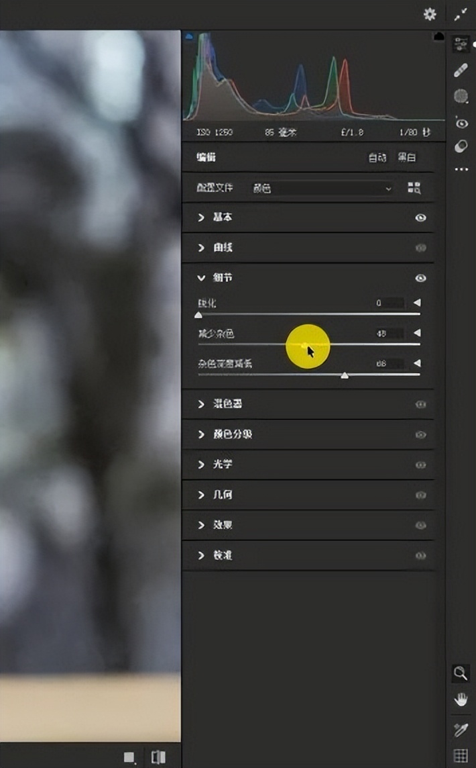Expand the 效果 panel
The height and width of the screenshot is (768, 476).
(x=201, y=525)
